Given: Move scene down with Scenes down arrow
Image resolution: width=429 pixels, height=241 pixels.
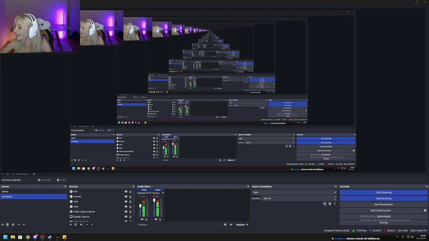Looking at the screenshot, I should pyautogui.click(x=23, y=225).
